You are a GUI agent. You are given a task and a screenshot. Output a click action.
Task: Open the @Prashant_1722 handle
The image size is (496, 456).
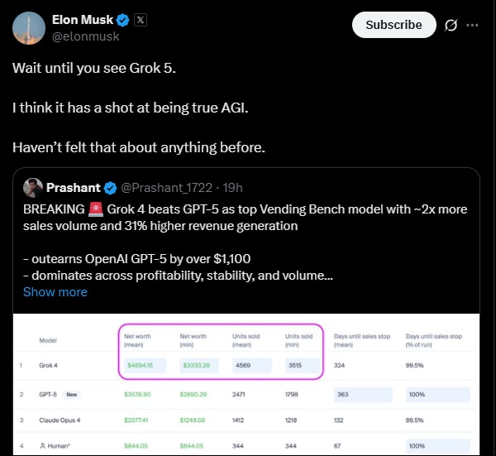[167, 188]
